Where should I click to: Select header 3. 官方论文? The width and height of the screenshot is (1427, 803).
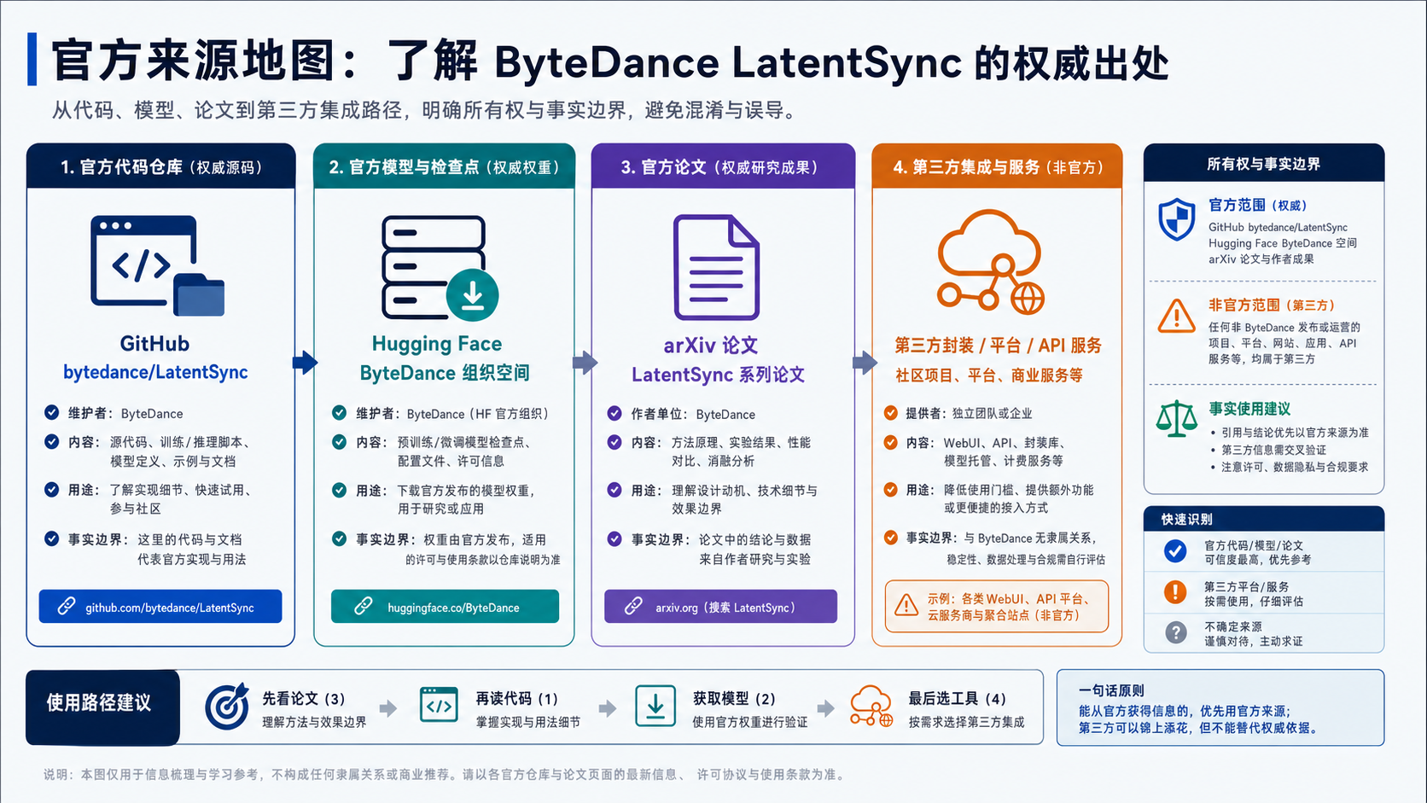(723, 166)
